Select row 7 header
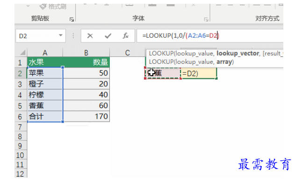 [x=20, y=127]
